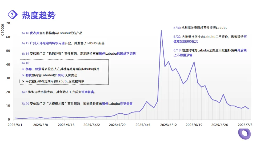Select the 6/18 开启线上不限量预售 annotation
256x144 pixels.
coord(210,53)
